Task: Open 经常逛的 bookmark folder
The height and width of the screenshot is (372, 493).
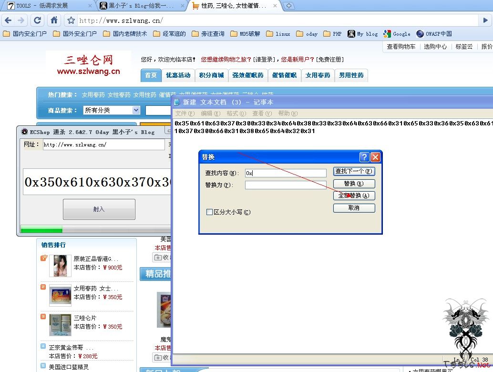Action: click(x=169, y=34)
